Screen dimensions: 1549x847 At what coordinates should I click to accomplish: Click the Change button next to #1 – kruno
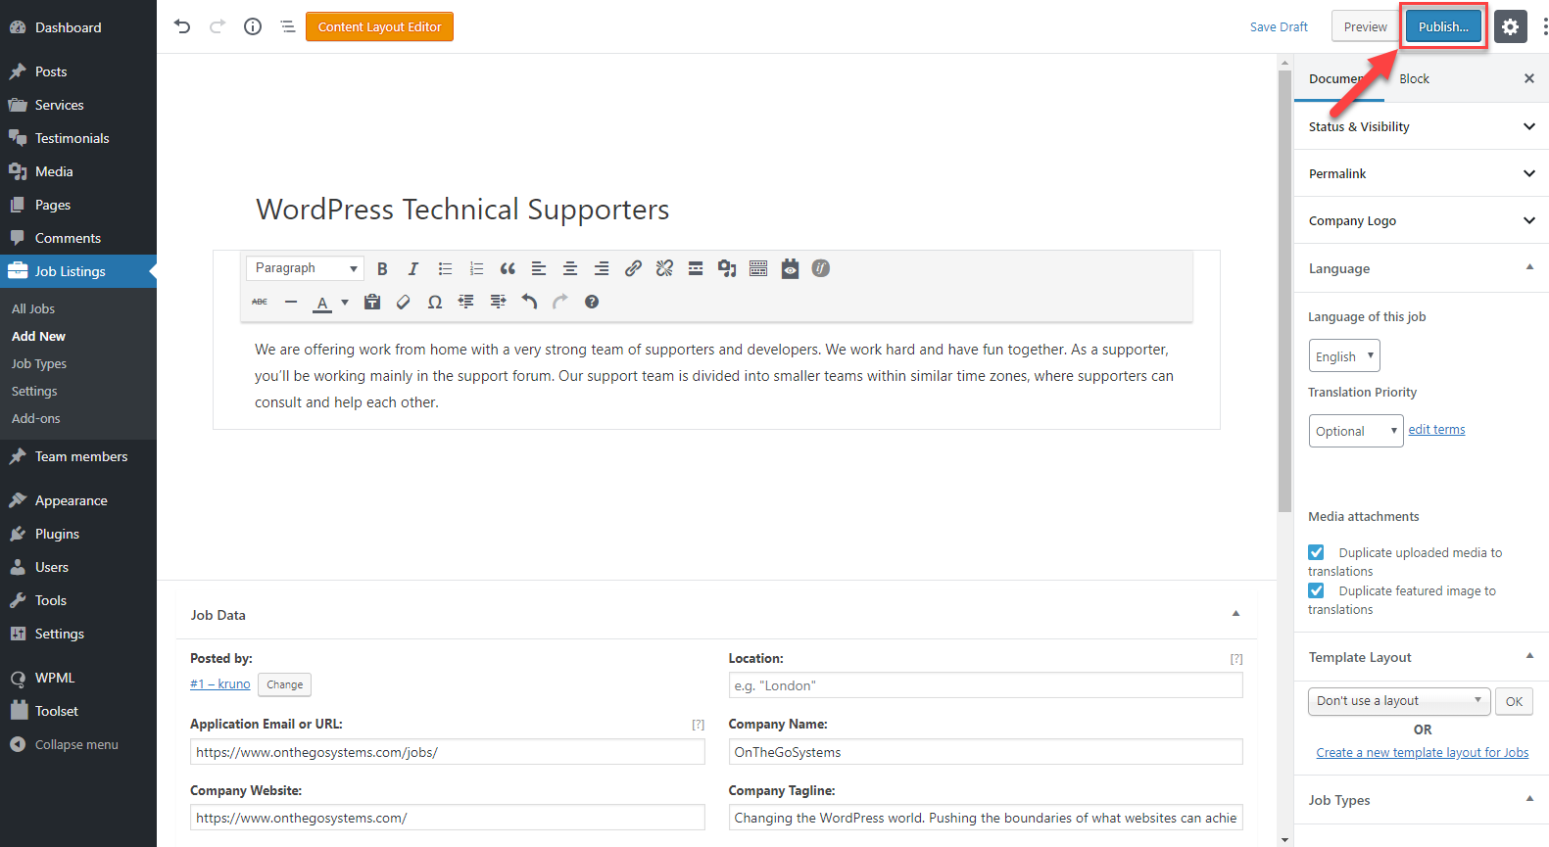pyautogui.click(x=284, y=684)
